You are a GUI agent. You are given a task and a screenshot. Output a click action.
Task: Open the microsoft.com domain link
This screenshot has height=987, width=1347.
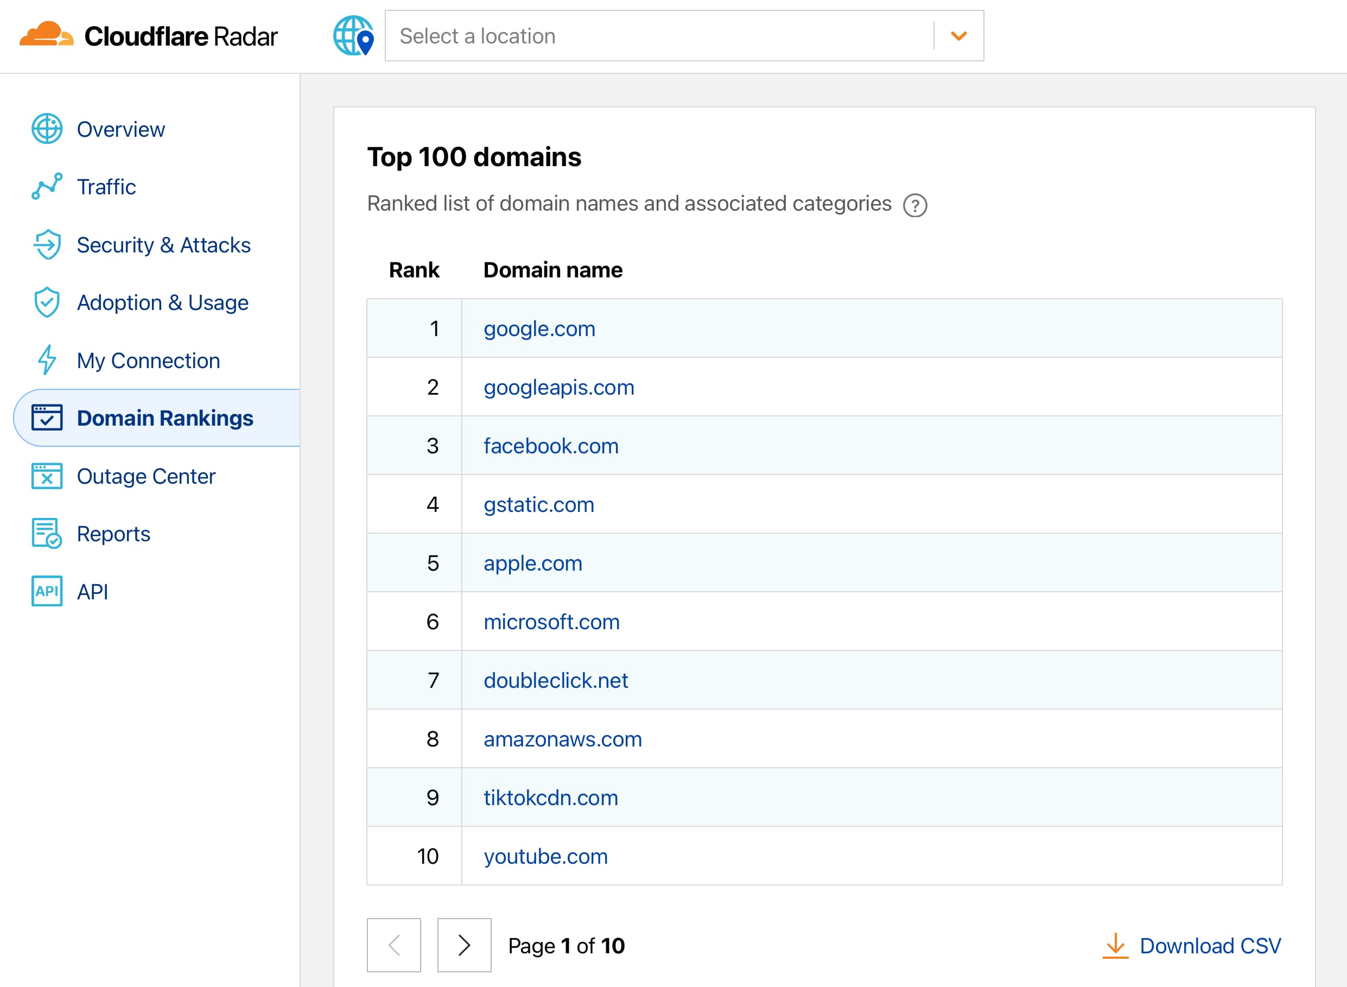point(552,622)
